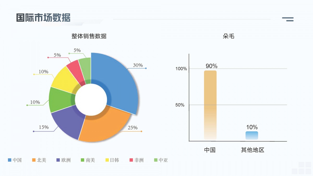Click the 整体销售数据 chart title
This screenshot has height=176, width=313.
89,36
